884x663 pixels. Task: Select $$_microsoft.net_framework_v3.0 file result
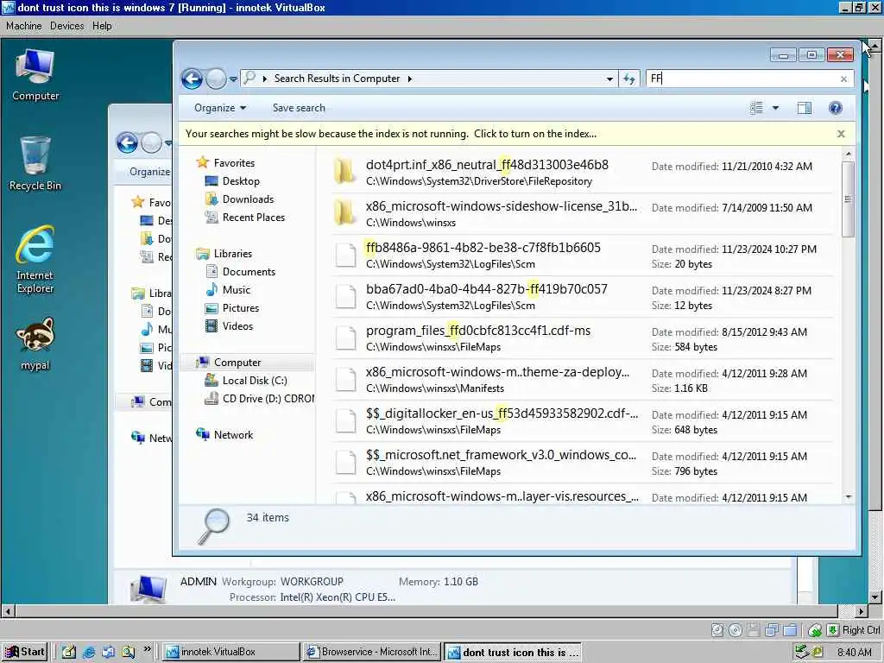[x=583, y=463]
